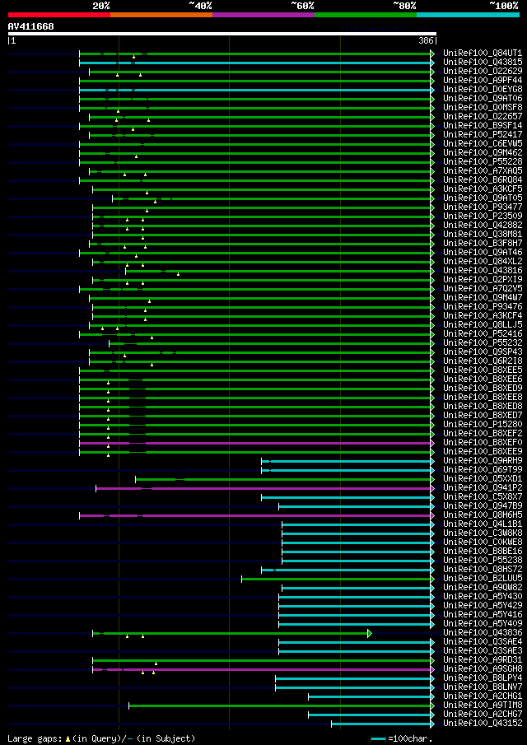Select label UniRef100_Q38M81
The height and width of the screenshot is (745, 527).
(483, 235)
